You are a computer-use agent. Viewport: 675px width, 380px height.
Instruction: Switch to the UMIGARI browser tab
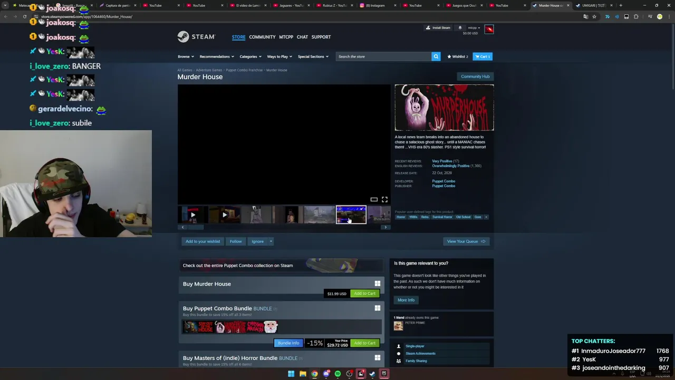point(593,5)
